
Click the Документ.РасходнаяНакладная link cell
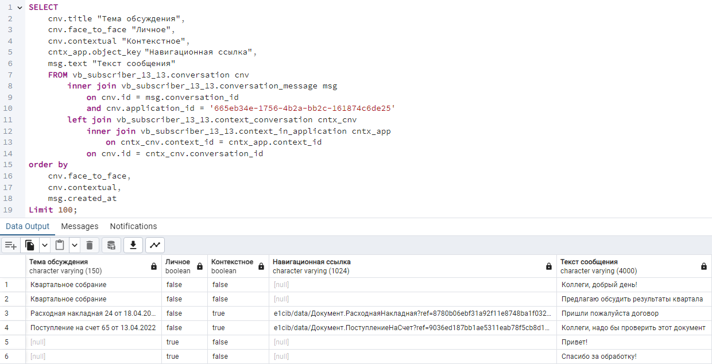[413, 313]
